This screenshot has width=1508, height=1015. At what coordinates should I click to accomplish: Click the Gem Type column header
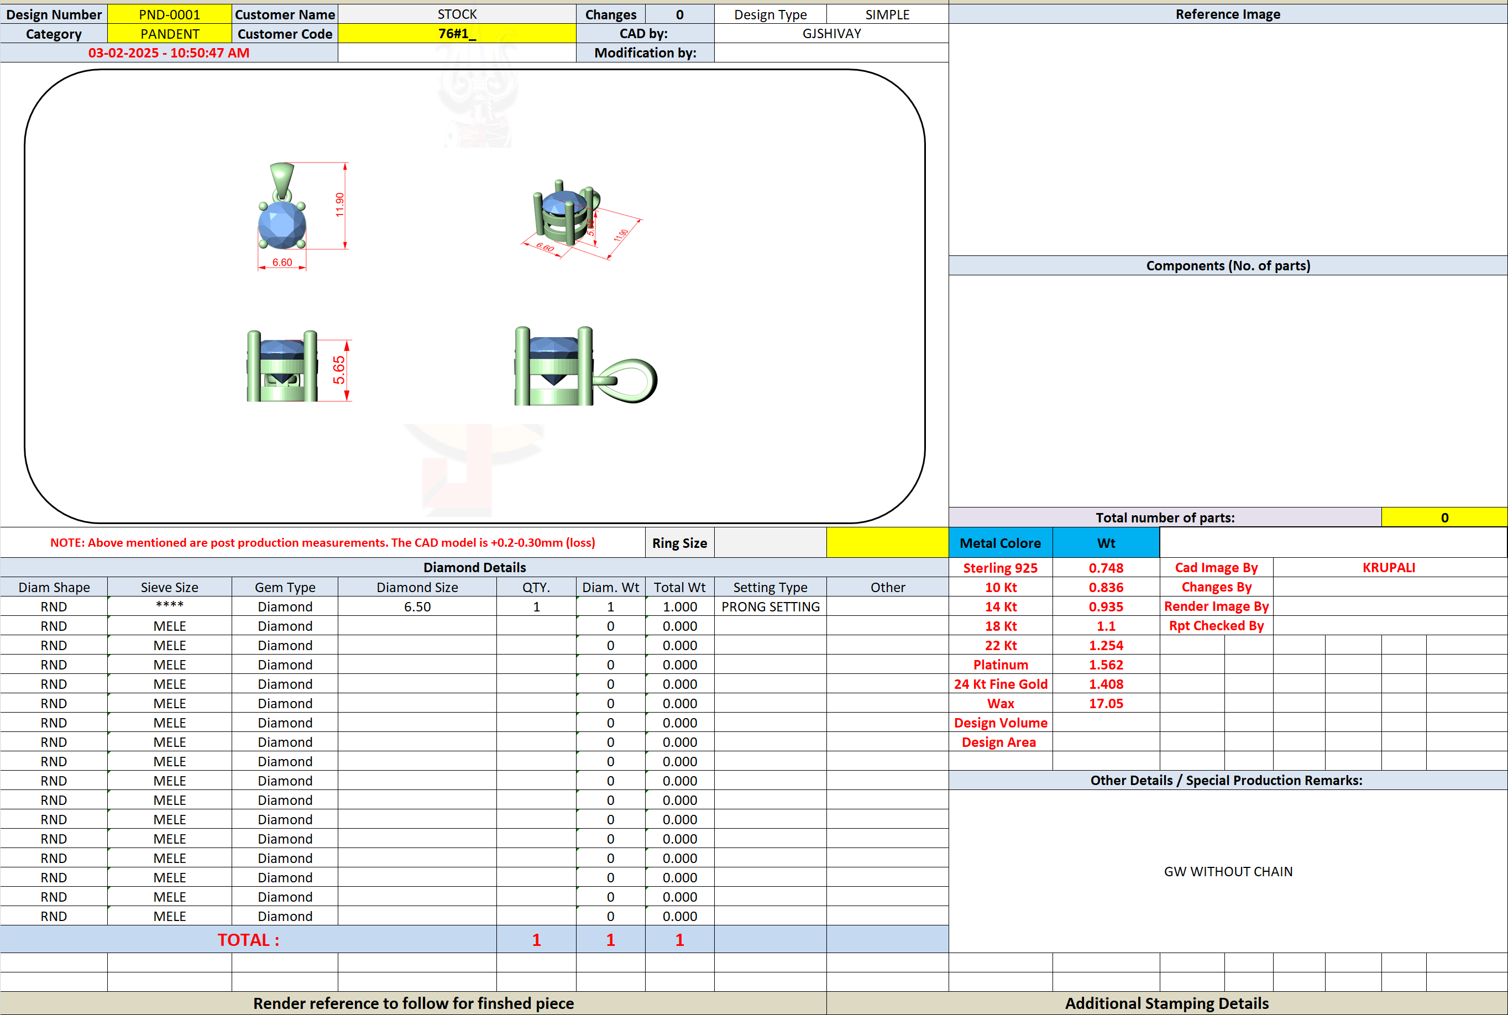coord(285,587)
